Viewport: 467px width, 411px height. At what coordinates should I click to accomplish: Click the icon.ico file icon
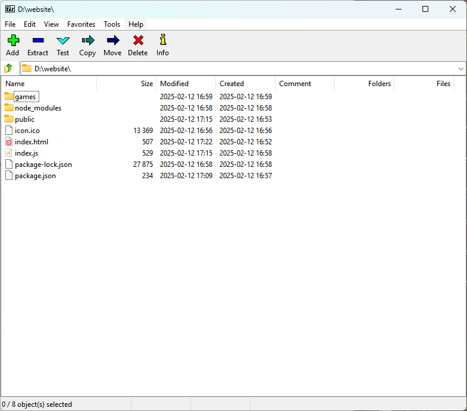click(x=9, y=130)
